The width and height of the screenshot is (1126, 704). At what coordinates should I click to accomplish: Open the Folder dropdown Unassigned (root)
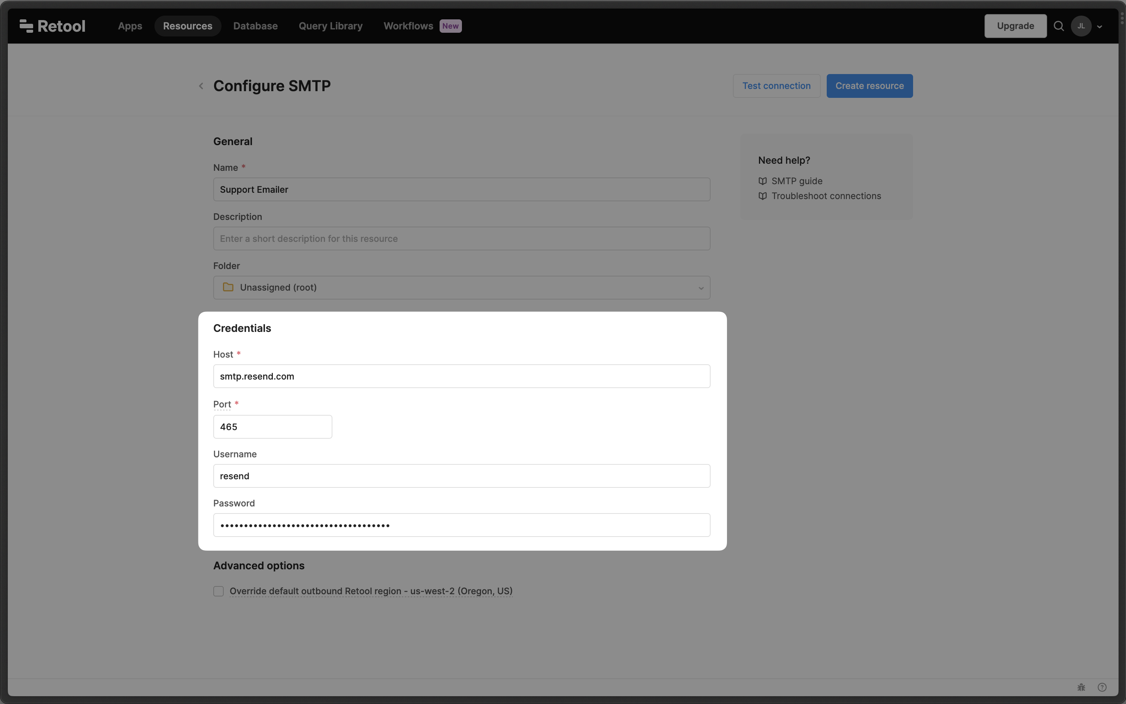(462, 288)
